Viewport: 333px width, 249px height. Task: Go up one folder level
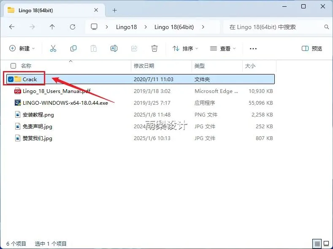(x=52, y=27)
